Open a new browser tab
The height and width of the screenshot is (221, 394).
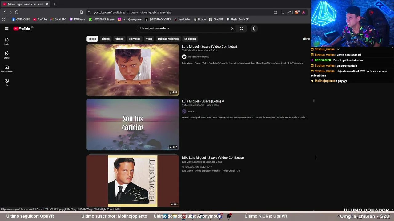pyautogui.click(x=54, y=4)
